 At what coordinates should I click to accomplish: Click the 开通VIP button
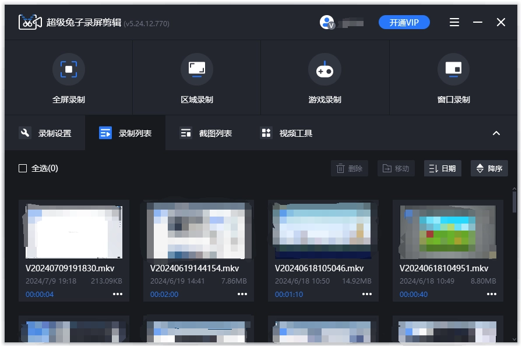click(404, 22)
